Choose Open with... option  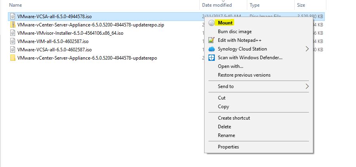tap(231, 66)
